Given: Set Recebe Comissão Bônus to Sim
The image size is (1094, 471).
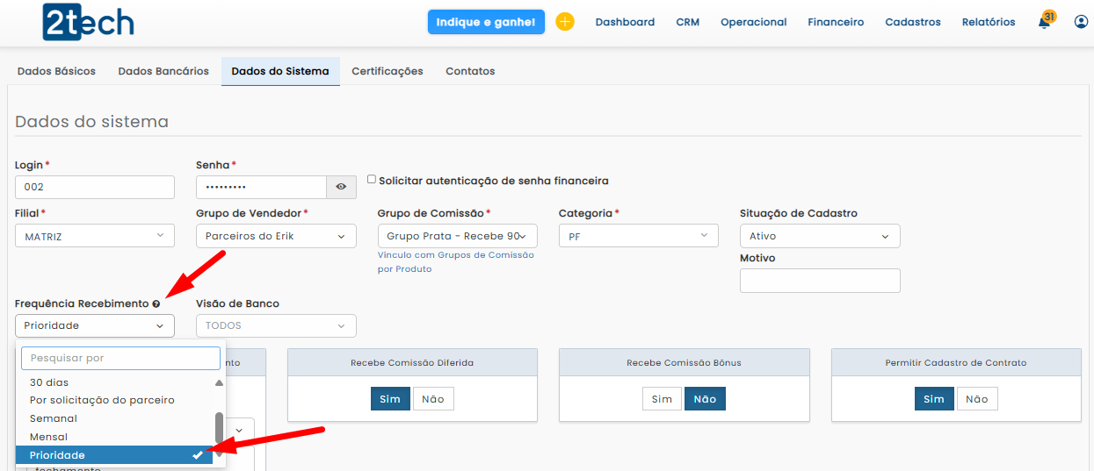Looking at the screenshot, I should click(x=662, y=399).
